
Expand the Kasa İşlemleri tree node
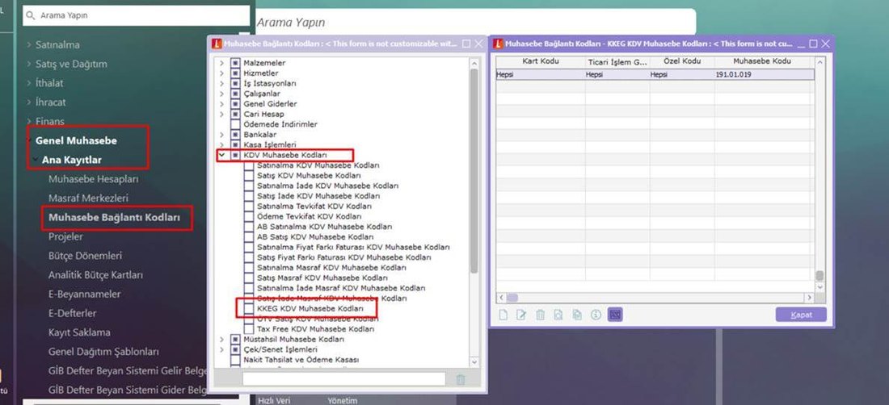click(x=221, y=144)
